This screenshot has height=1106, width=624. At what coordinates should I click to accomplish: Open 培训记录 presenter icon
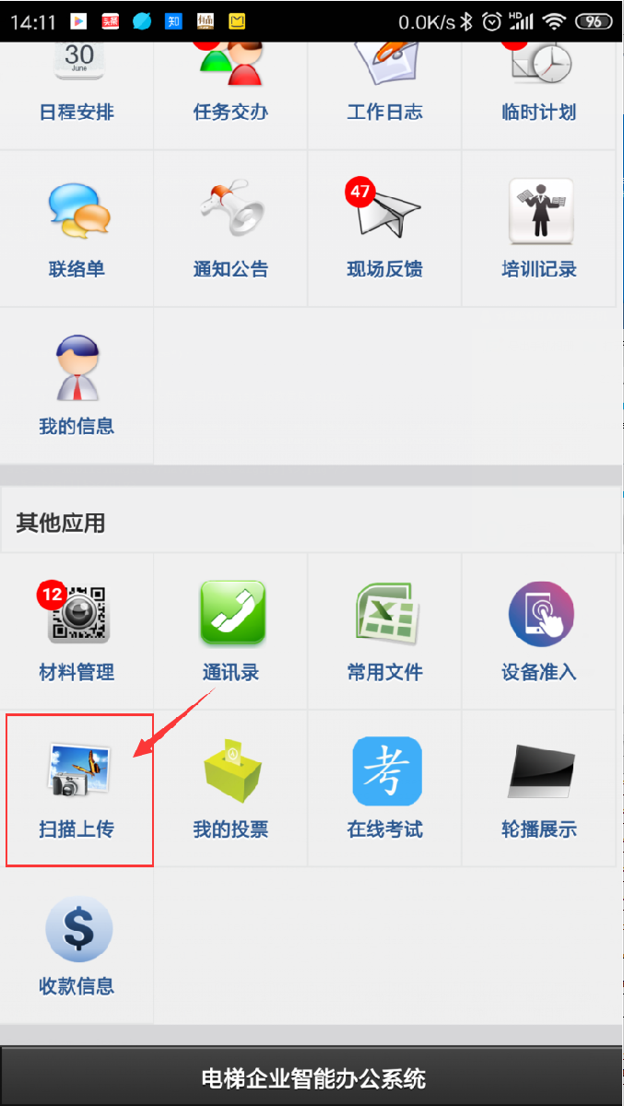coord(541,211)
